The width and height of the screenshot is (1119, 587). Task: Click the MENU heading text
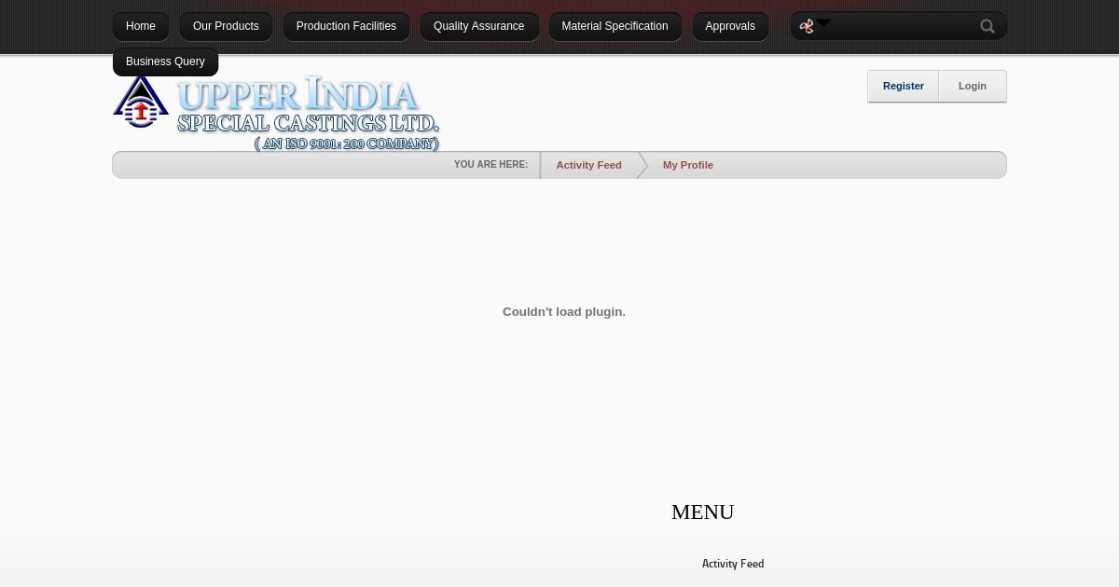click(703, 512)
